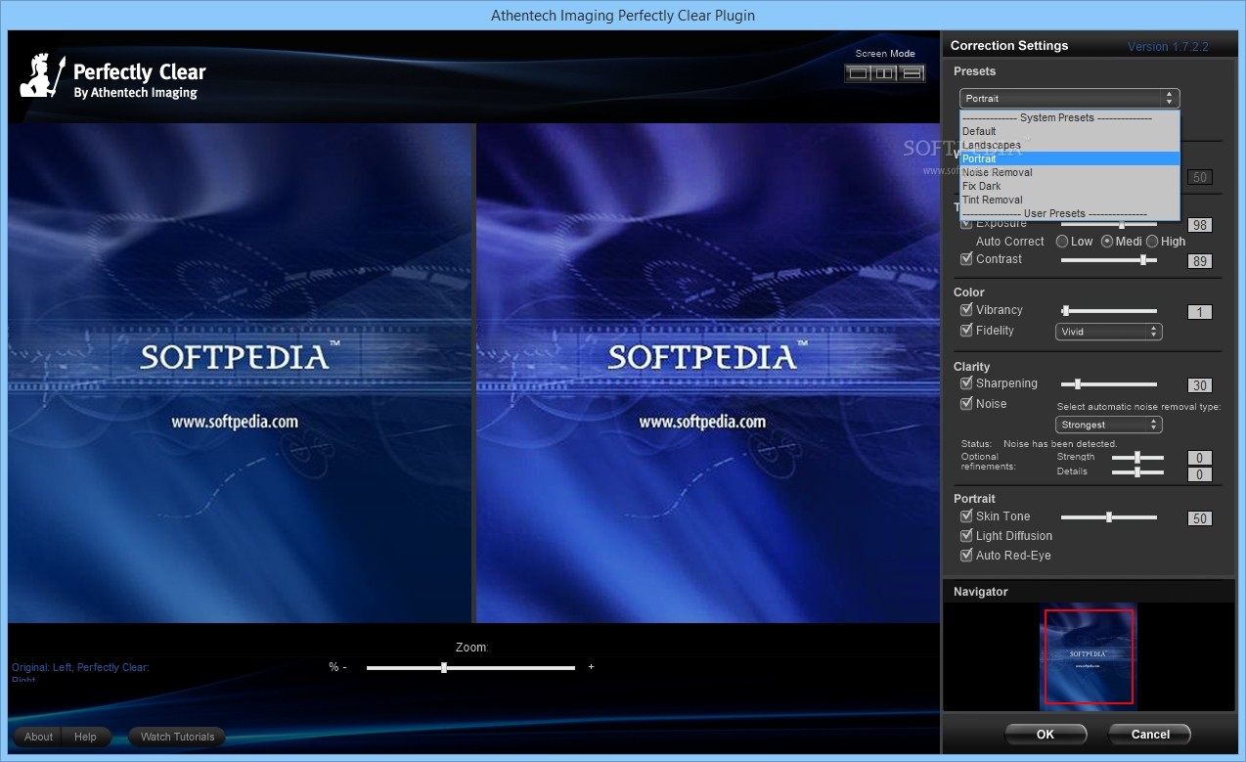Switch to side-by-side split screen mode
The width and height of the screenshot is (1246, 762).
[x=885, y=72]
